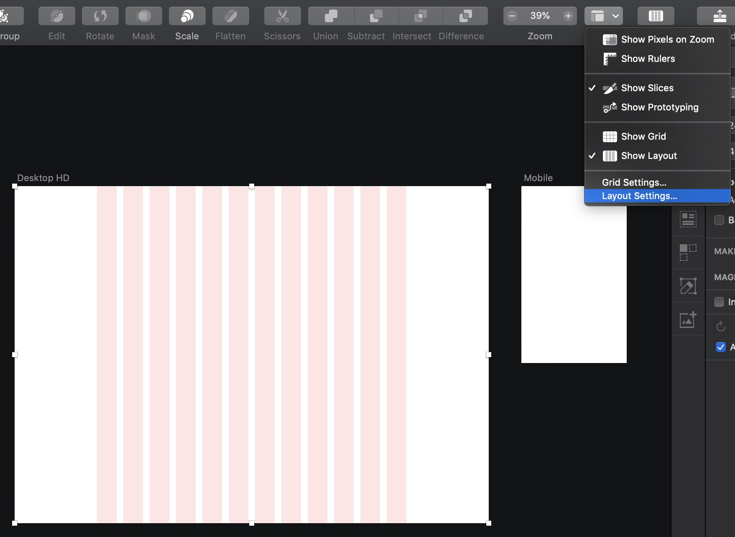Click the Export icon in the toolbar
The width and height of the screenshot is (735, 537).
click(720, 16)
